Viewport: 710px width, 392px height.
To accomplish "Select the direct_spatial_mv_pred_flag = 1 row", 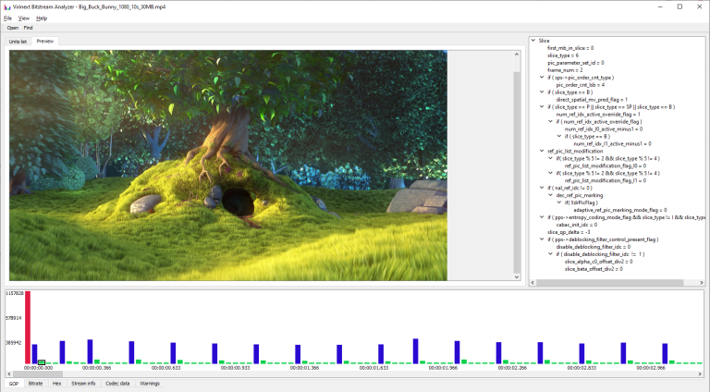I will pyautogui.click(x=592, y=100).
